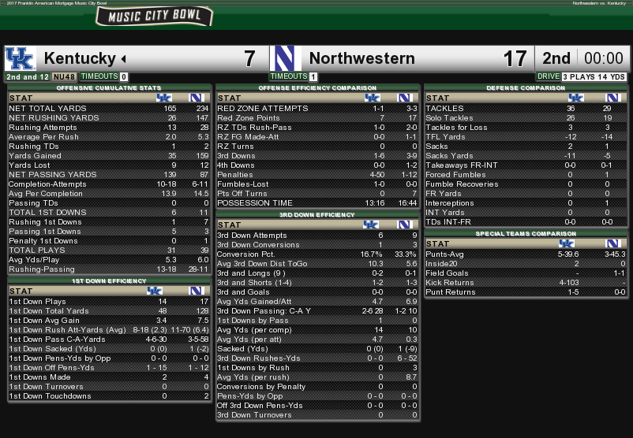Click UK logo in Special Teams Comparison header

[x=567, y=243]
